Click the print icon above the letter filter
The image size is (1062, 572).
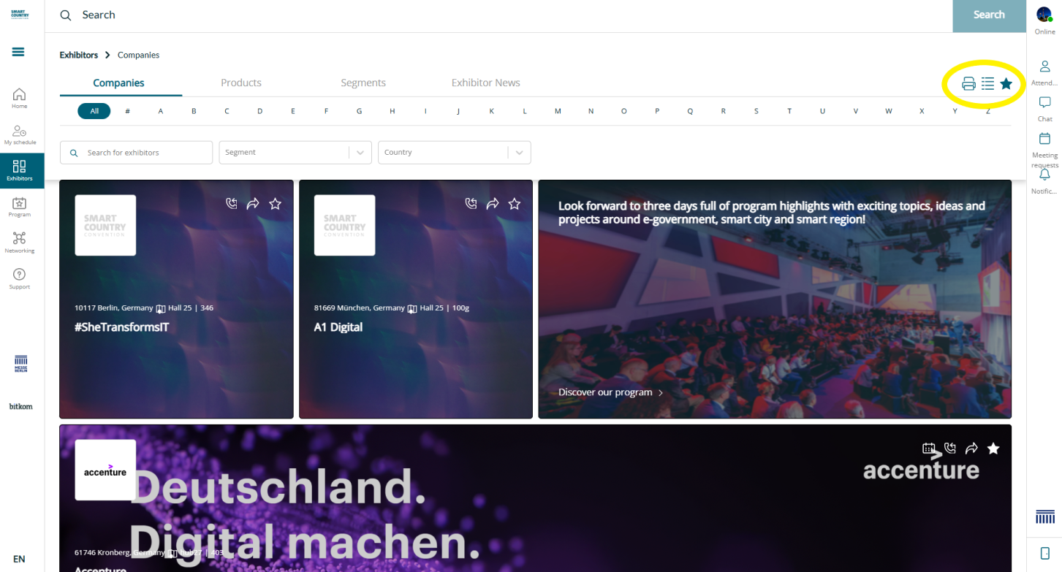[x=968, y=83]
